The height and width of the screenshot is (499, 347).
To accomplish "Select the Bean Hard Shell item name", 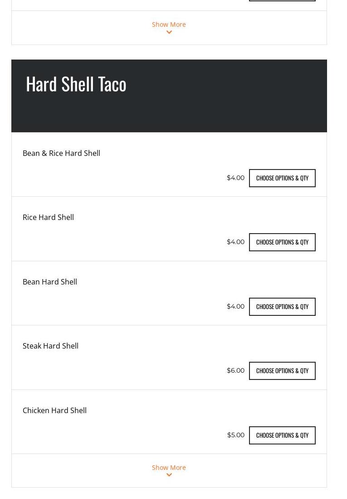I will 50,282.
